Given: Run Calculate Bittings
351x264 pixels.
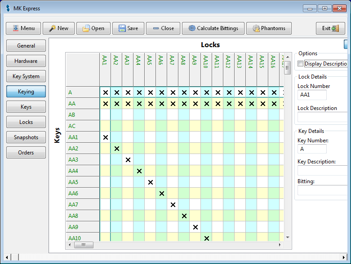Looking at the screenshot, I should click(213, 28).
